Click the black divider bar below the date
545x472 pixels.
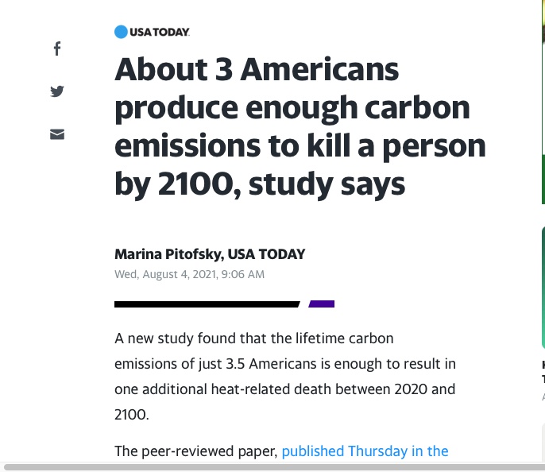coord(207,304)
